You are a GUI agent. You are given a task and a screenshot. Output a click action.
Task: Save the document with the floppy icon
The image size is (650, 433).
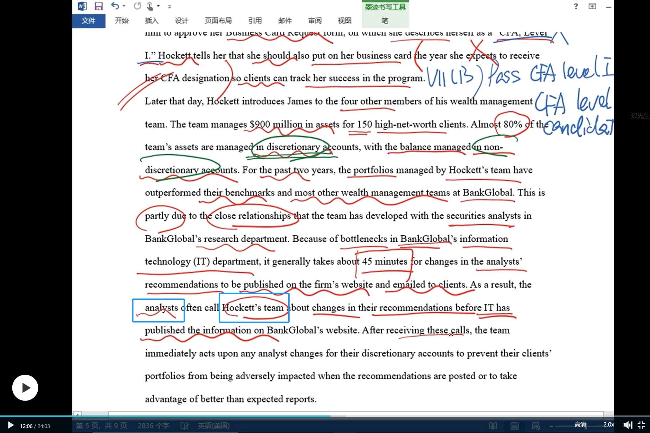point(98,6)
